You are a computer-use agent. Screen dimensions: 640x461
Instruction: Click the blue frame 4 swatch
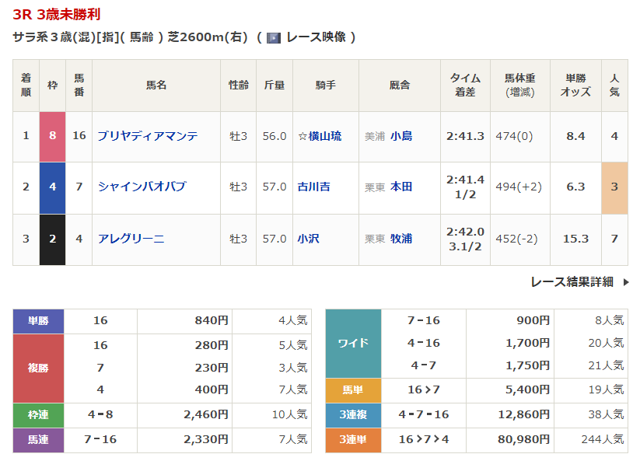(52, 187)
